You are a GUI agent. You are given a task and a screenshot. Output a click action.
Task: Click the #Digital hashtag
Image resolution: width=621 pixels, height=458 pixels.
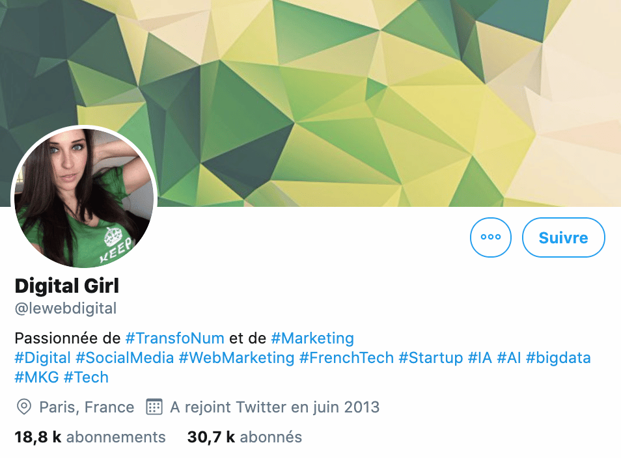[x=42, y=358]
